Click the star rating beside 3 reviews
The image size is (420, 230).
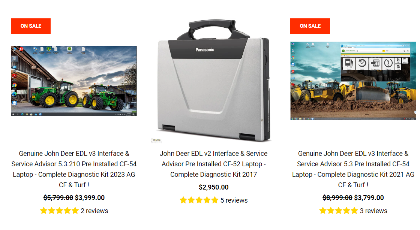[339, 211]
